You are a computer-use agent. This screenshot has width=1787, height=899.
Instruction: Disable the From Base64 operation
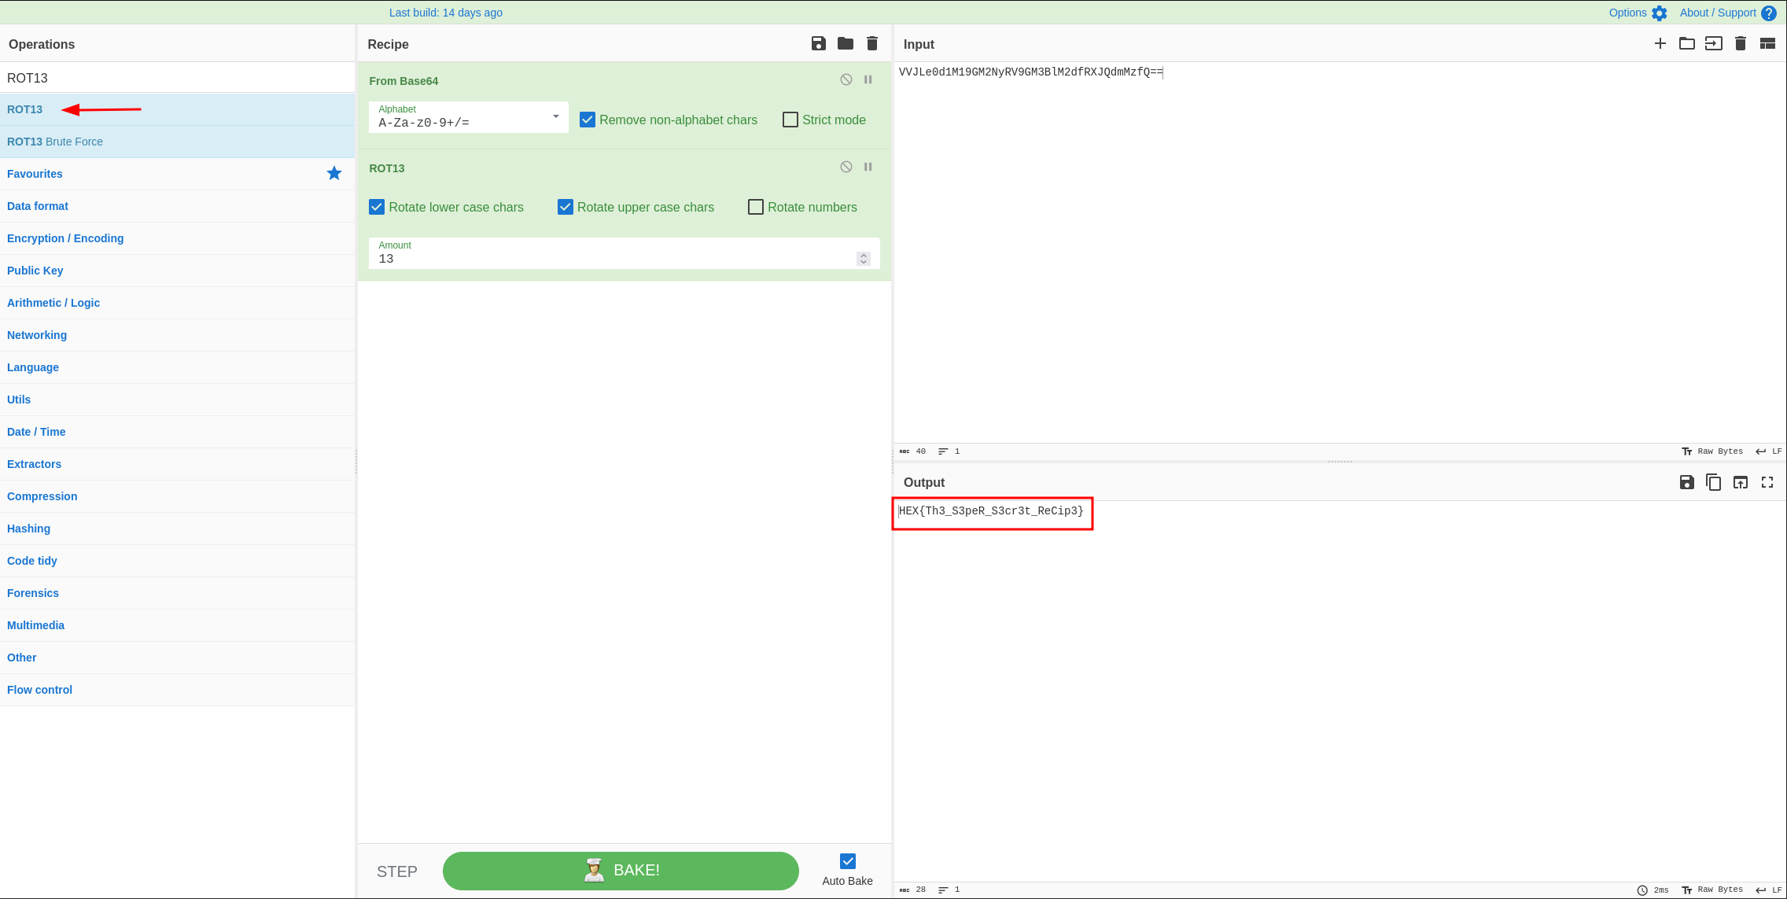coord(846,79)
